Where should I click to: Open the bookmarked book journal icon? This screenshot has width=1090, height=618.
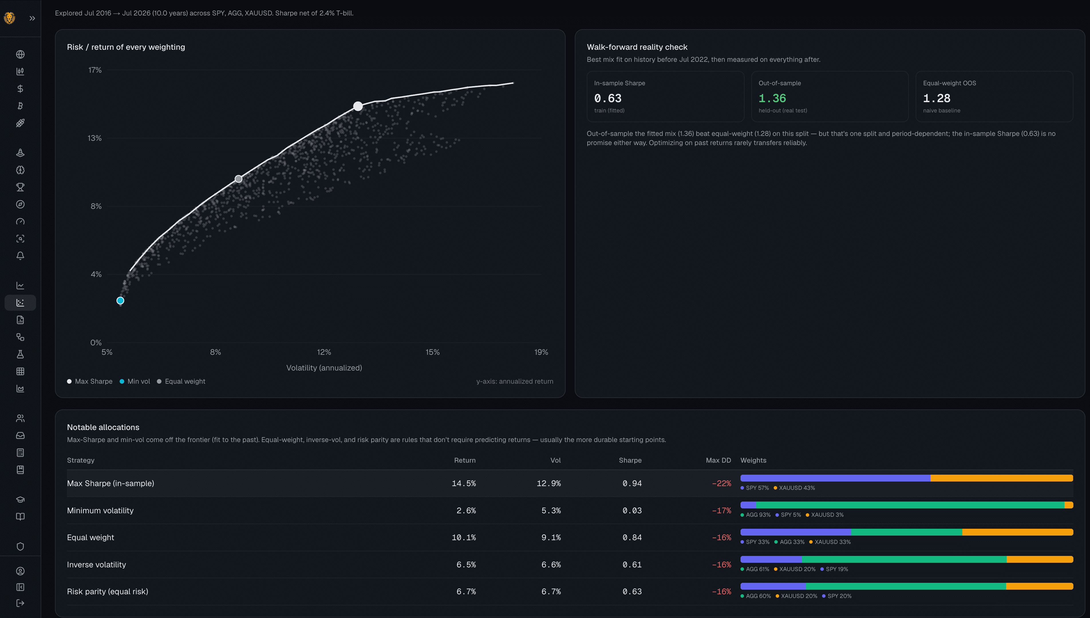(20, 470)
